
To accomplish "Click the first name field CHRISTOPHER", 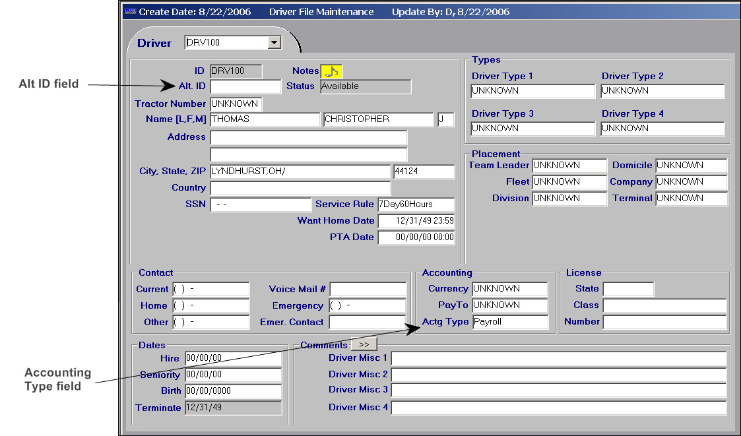I will 378,119.
